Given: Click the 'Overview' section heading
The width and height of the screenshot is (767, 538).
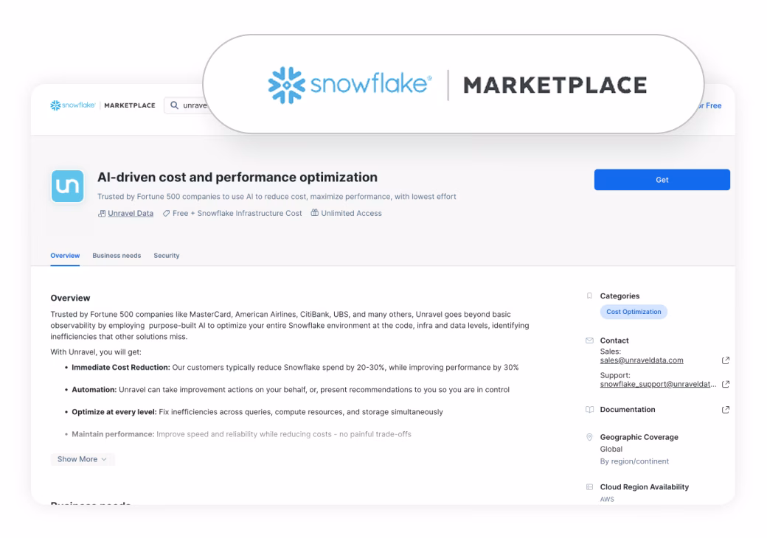Looking at the screenshot, I should (x=71, y=298).
